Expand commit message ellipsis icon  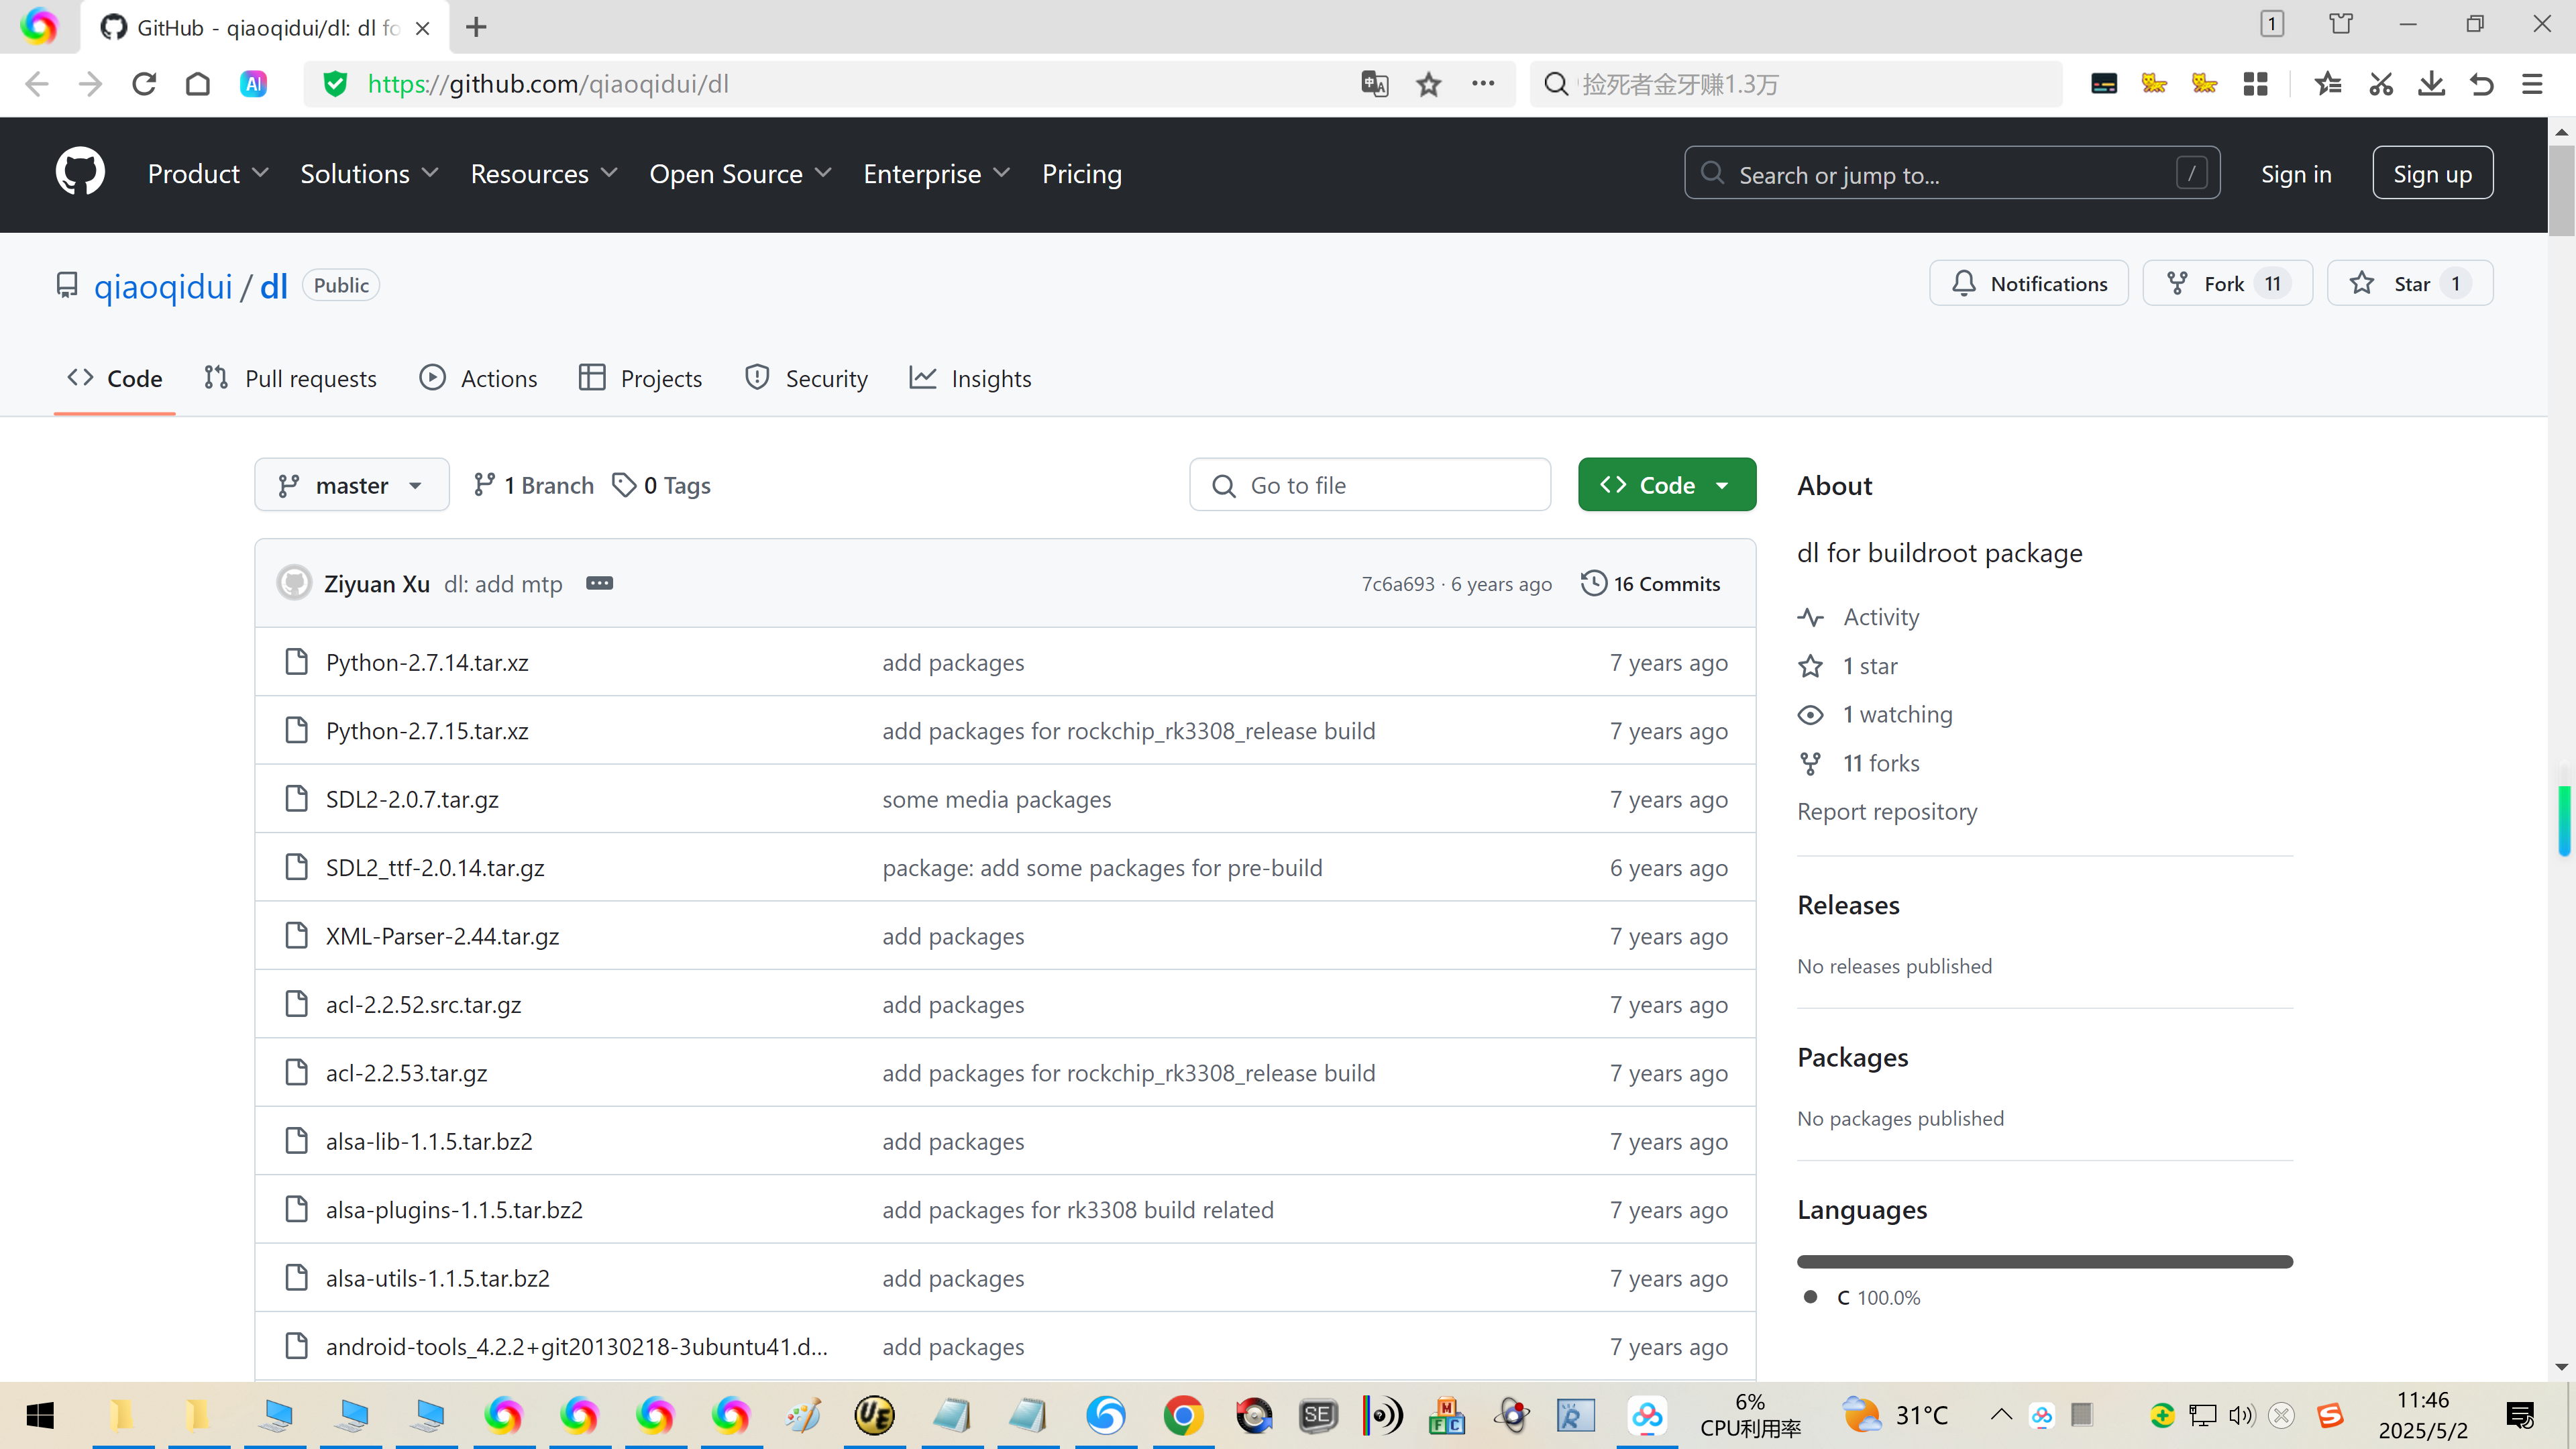599,583
